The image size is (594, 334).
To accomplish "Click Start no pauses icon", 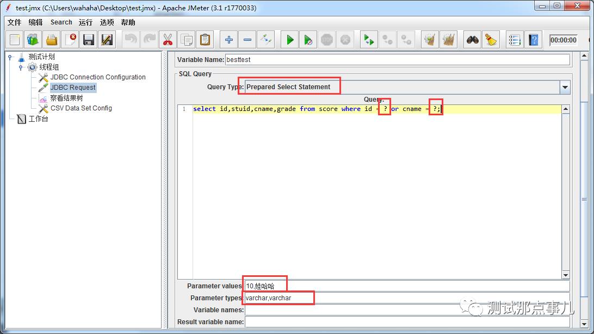I will pos(308,40).
